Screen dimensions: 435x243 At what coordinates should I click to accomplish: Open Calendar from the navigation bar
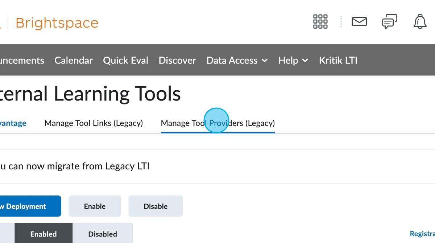point(73,60)
